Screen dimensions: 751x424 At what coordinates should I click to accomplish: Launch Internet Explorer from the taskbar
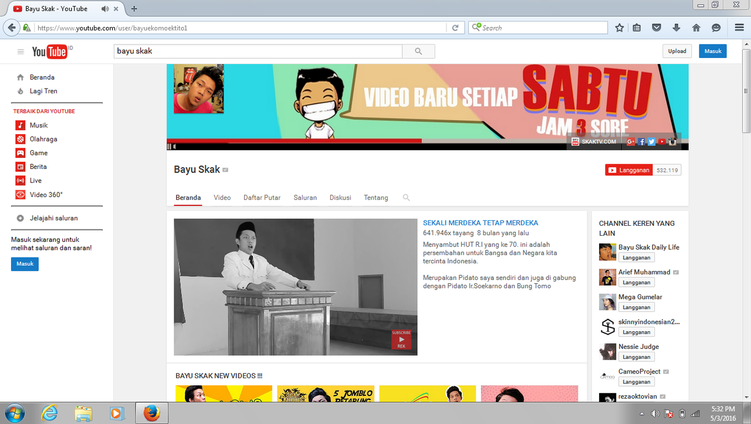(50, 413)
